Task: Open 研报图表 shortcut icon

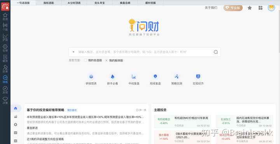Action: click(x=91, y=76)
